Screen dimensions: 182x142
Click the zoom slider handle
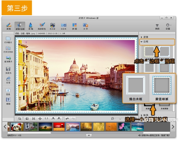click(x=120, y=118)
